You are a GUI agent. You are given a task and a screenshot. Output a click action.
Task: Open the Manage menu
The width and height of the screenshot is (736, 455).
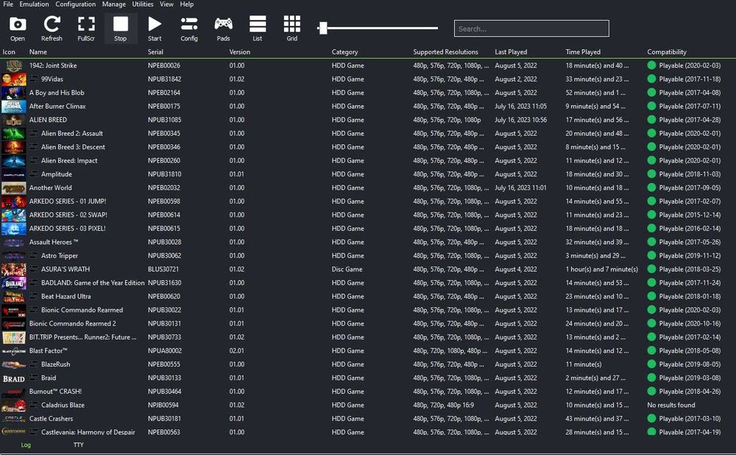114,4
